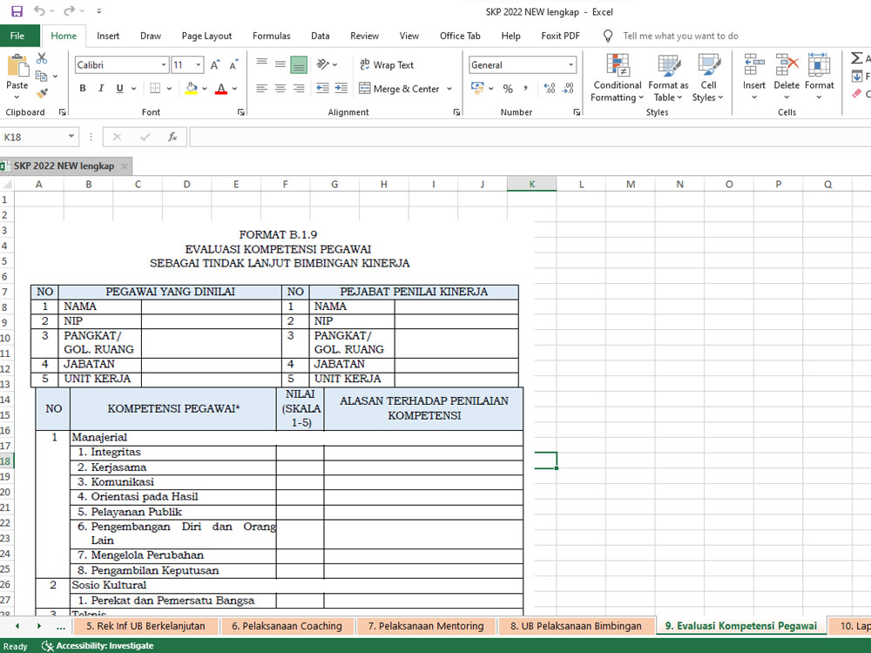Screen dimensions: 871x653
Task: Align cell text to the left
Action: [x=261, y=88]
